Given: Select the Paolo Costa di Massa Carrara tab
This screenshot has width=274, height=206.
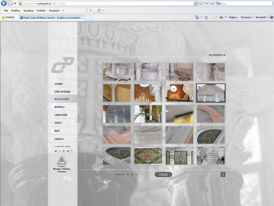Looking at the screenshot, I should [51, 18].
